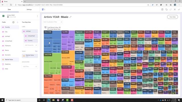Click plus icon beside Add Visualization Filter

click(61, 22)
